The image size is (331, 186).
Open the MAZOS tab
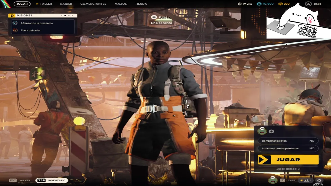[121, 4]
